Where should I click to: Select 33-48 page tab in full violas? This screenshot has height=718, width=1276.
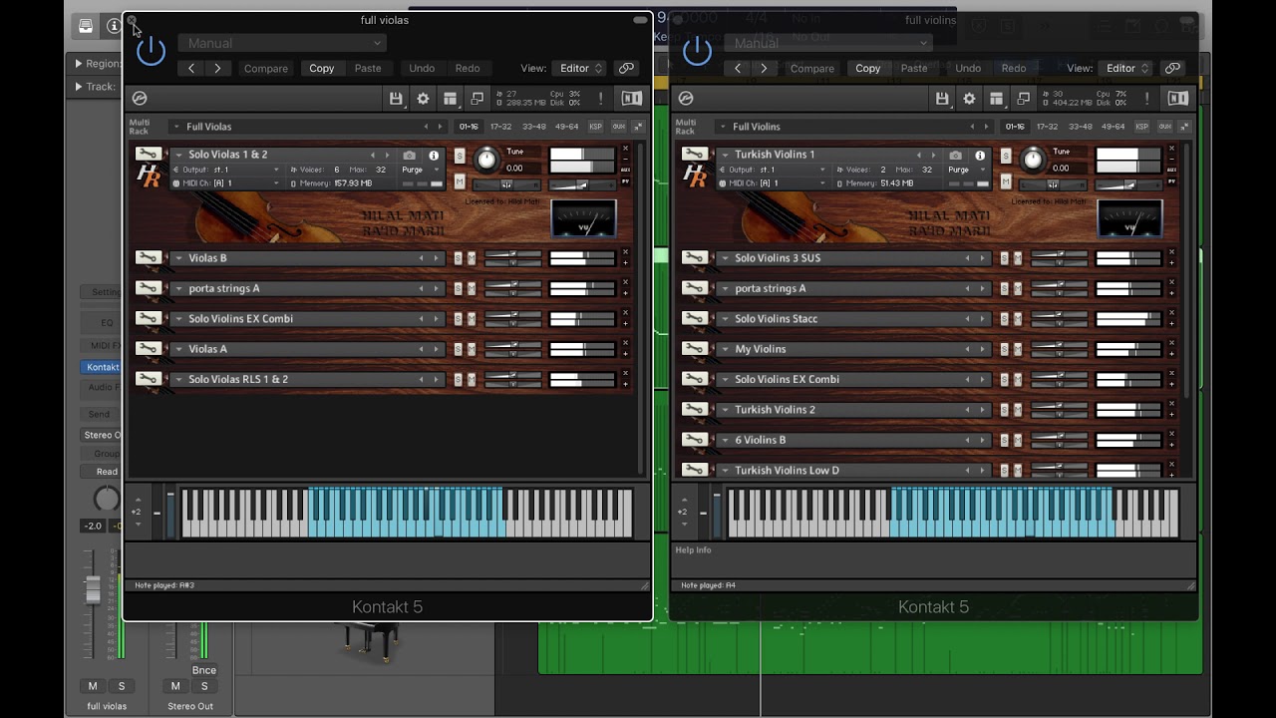tap(534, 127)
